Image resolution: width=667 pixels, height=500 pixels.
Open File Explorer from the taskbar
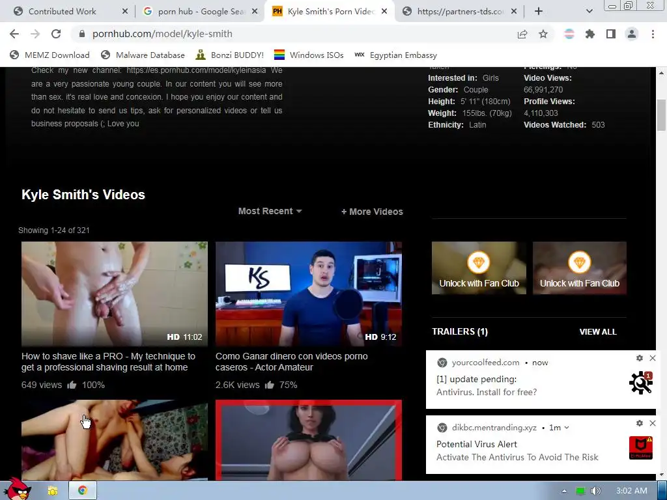(x=53, y=491)
